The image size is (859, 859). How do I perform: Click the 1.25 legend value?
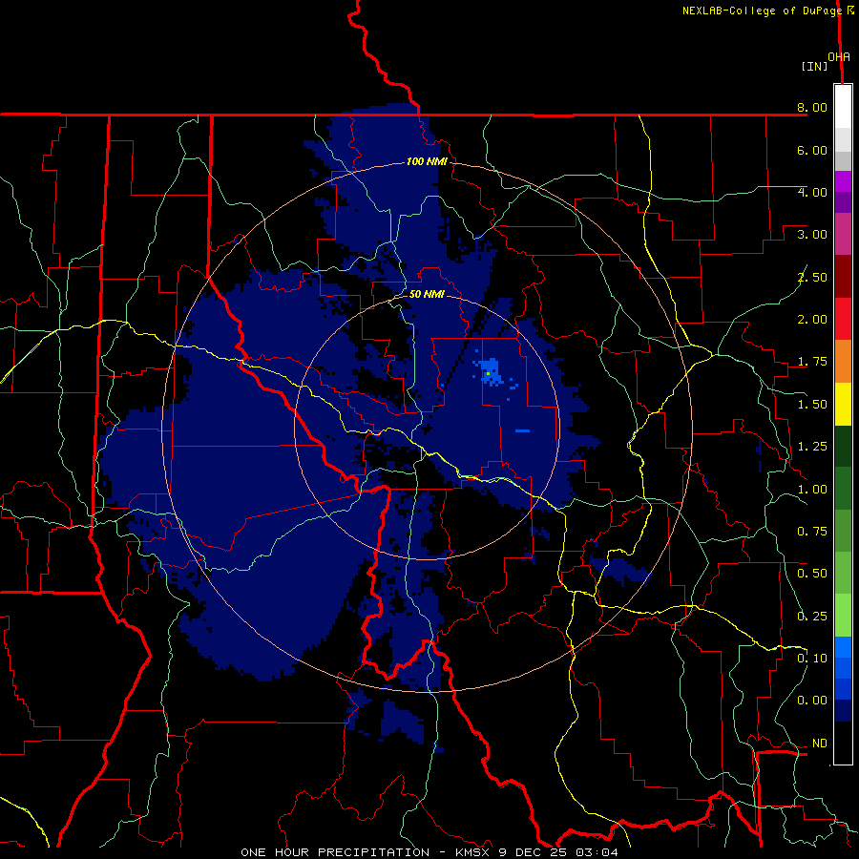[812, 447]
